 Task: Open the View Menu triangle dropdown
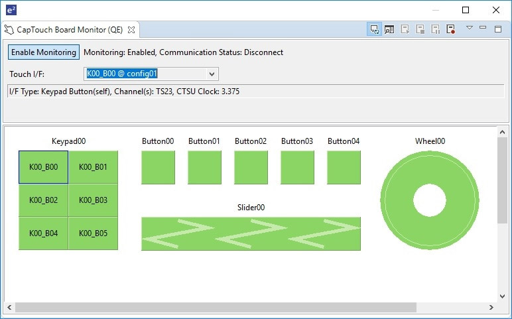click(x=470, y=28)
